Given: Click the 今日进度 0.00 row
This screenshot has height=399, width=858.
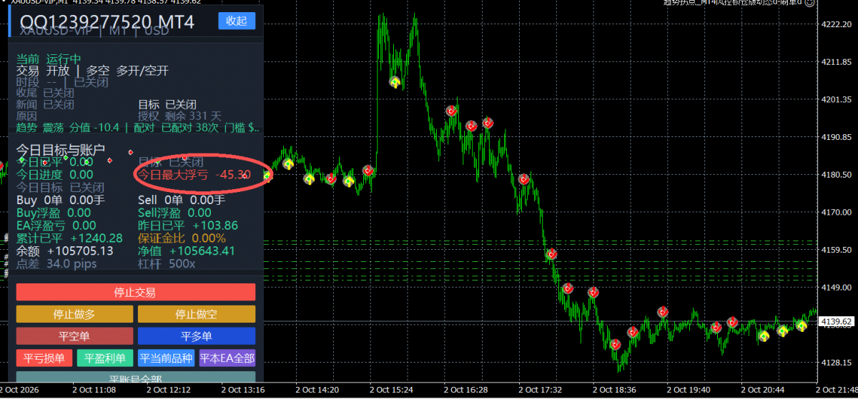Looking at the screenshot, I should [54, 174].
